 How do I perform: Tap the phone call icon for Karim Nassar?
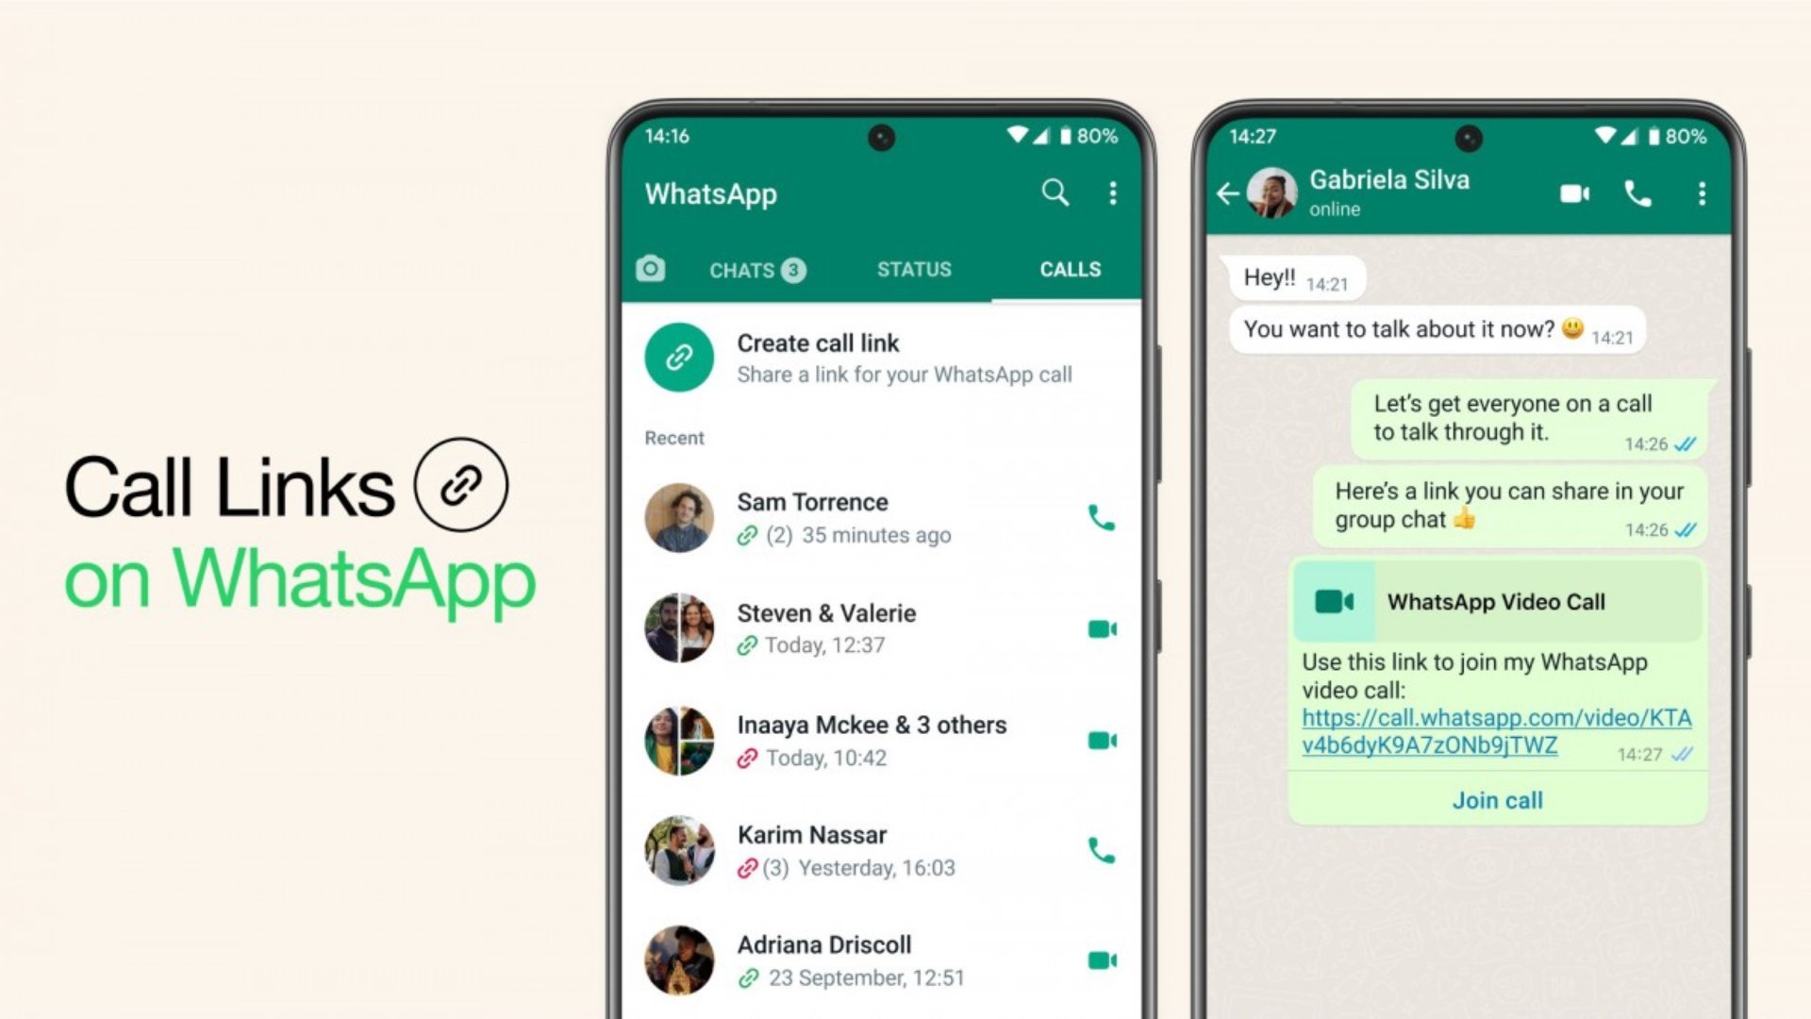(1100, 850)
